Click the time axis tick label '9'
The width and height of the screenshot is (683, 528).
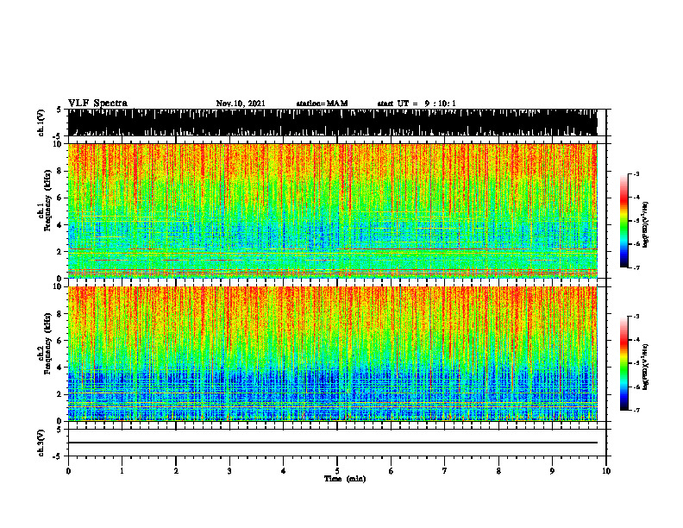552,471
